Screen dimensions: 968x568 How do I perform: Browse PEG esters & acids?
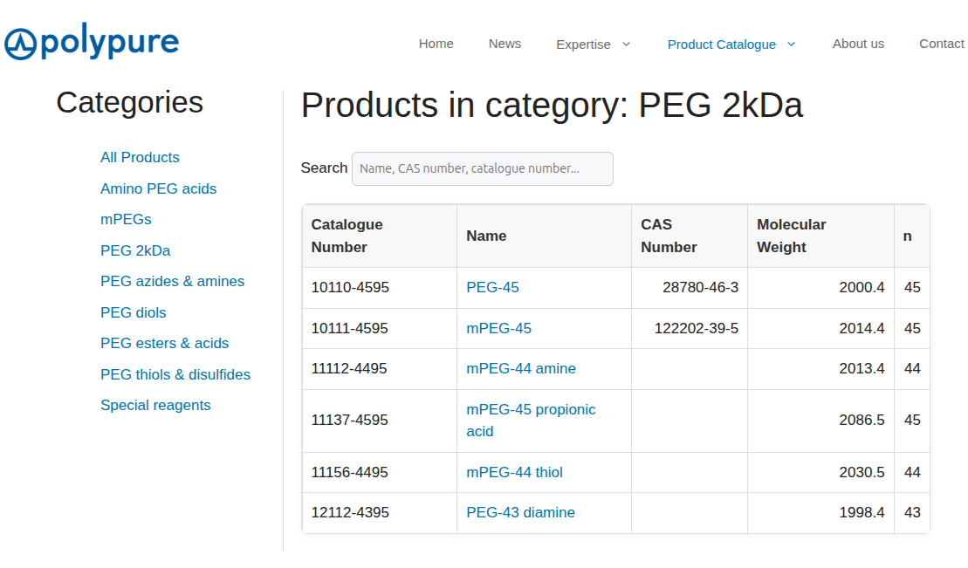pyautogui.click(x=164, y=343)
